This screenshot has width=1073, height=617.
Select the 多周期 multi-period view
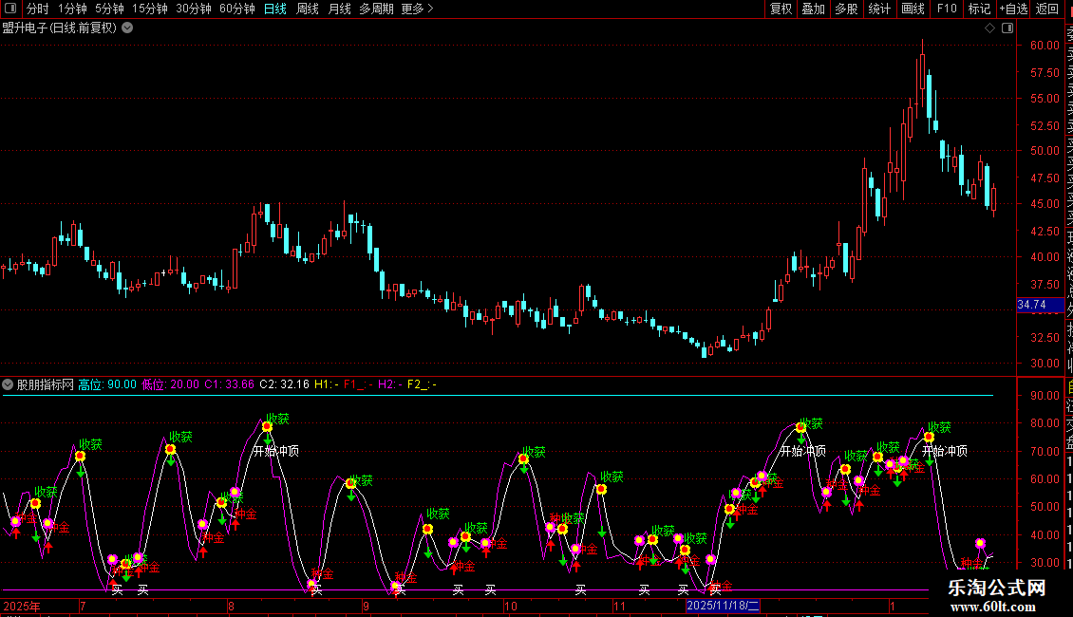pos(376,9)
